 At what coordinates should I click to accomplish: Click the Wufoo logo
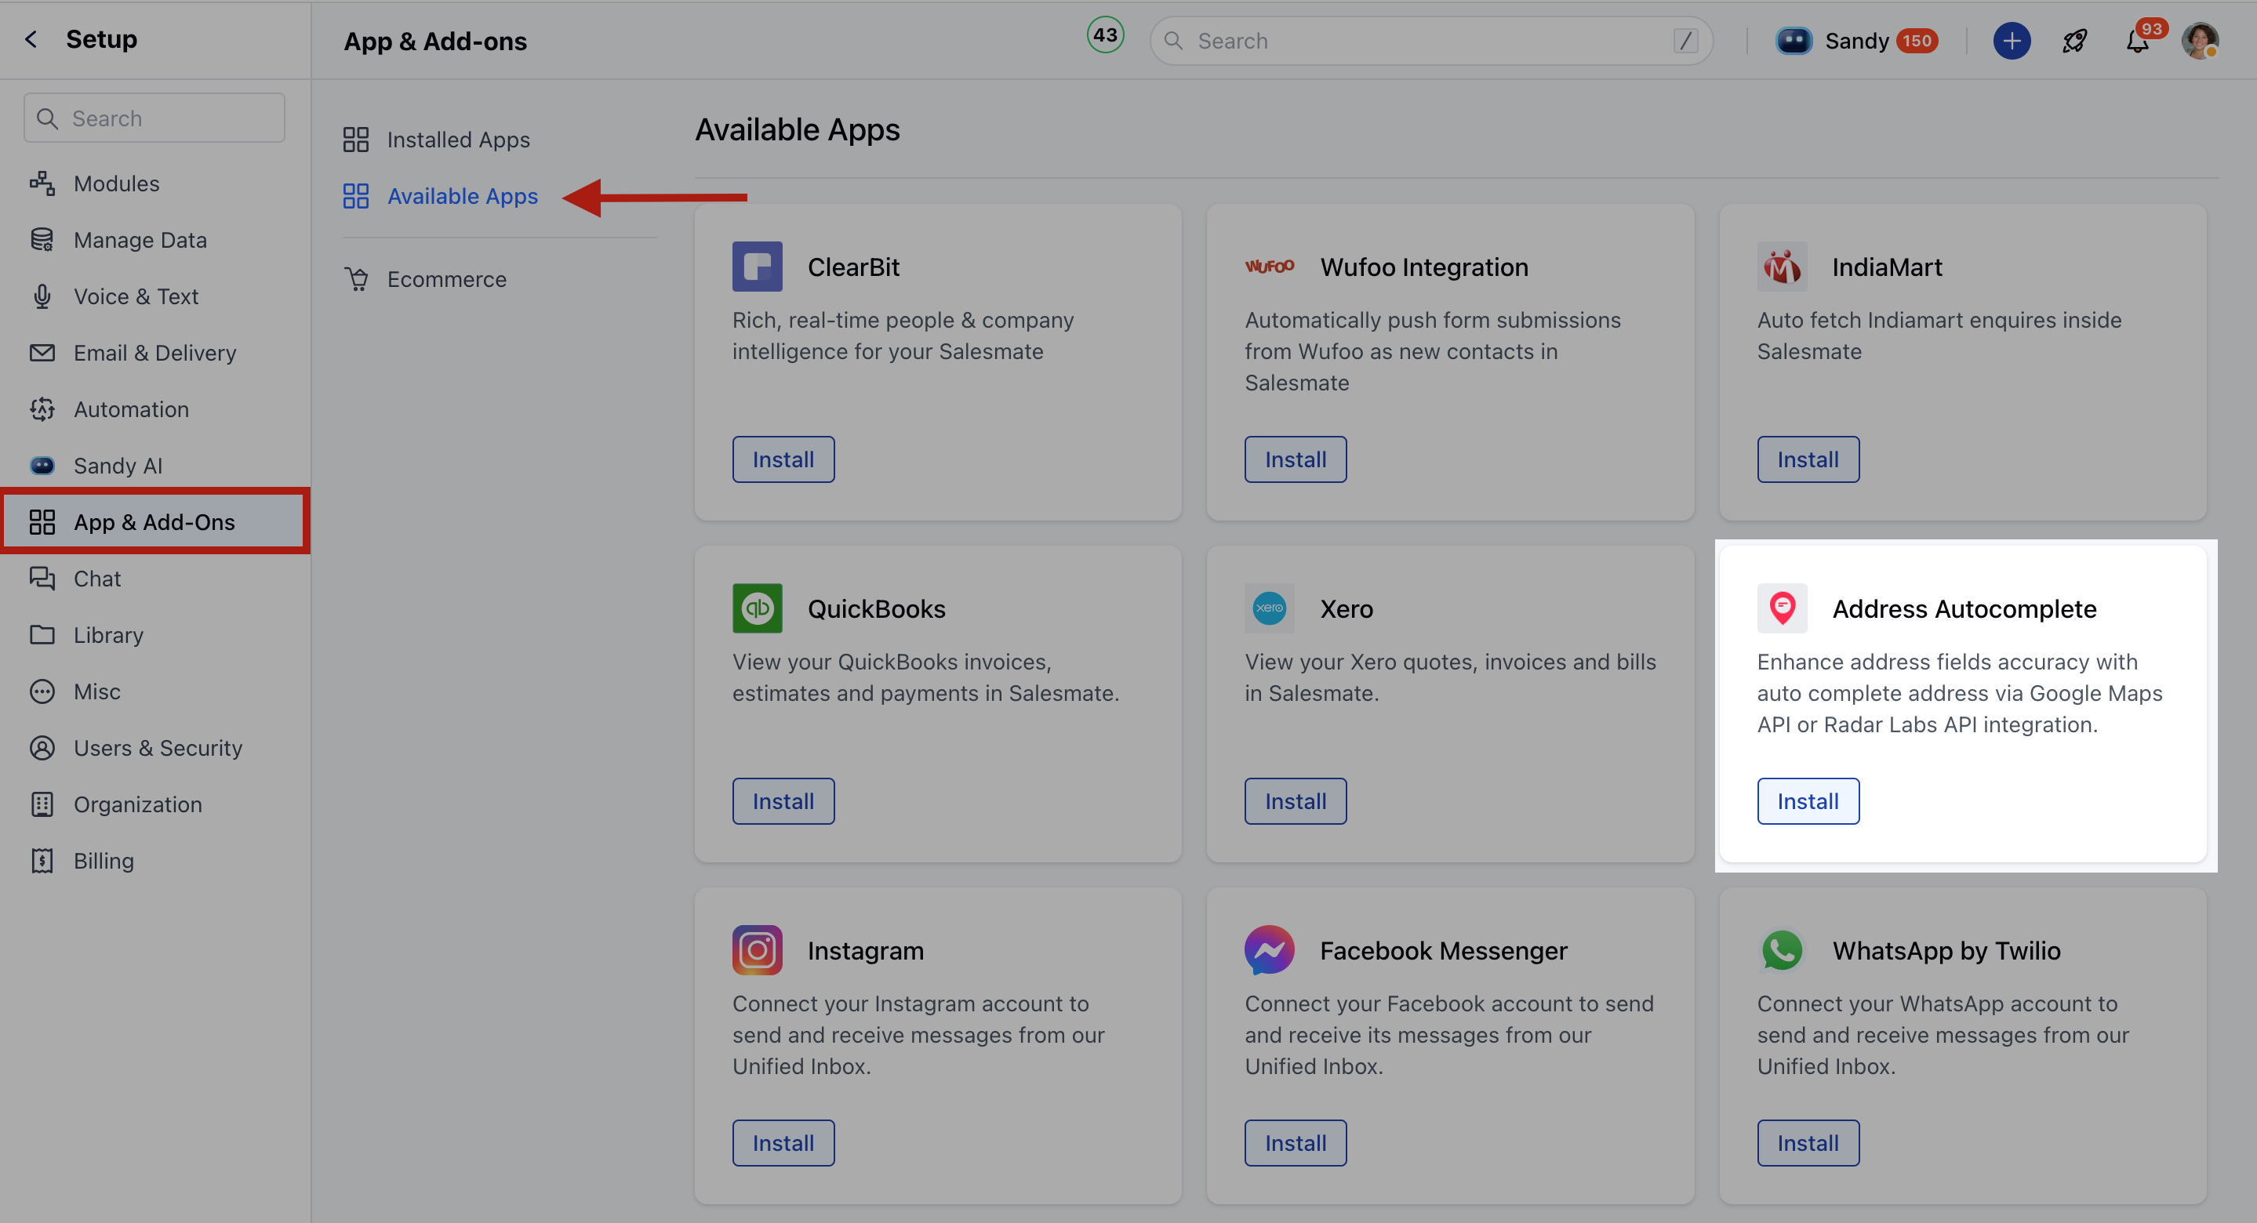coord(1270,267)
